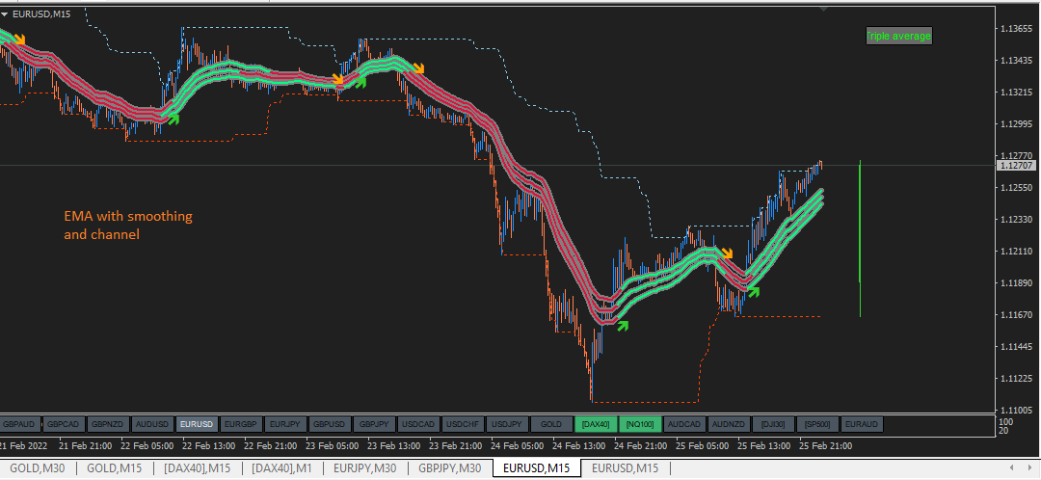Click the orange sell arrow near 25 Feb 05:00
1041x480 pixels.
coord(728,253)
